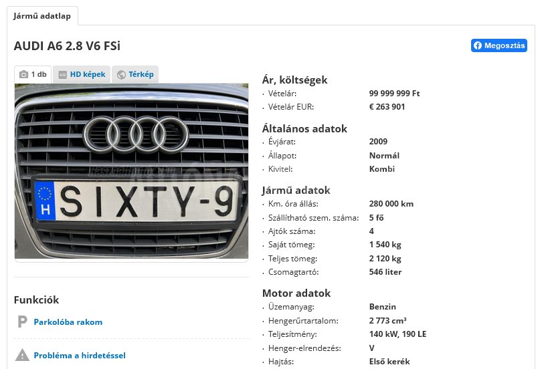Switch to the HD képek tab
Screen dimensions: 542x369
pos(82,75)
